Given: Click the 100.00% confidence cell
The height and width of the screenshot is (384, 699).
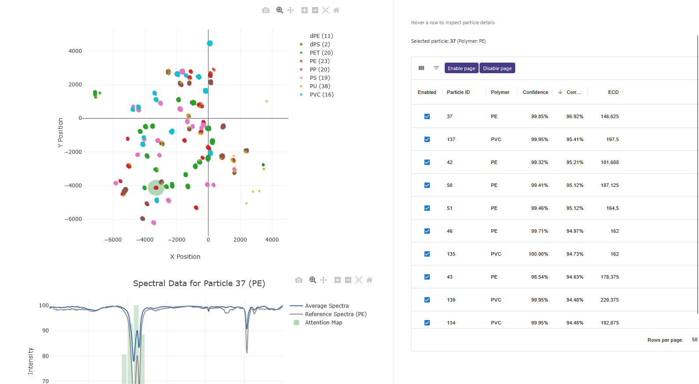Looking at the screenshot, I should tap(538, 254).
